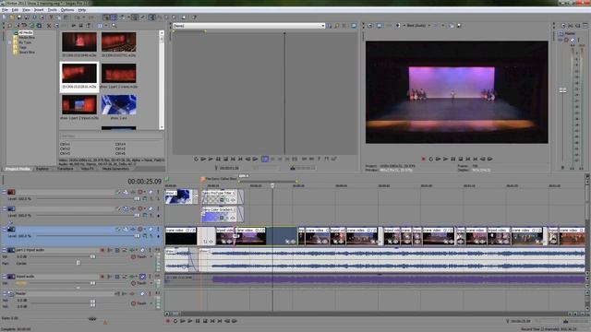Open the Trimmer media history dropdown
Viewport: 591px width, 332px height.
point(322,26)
